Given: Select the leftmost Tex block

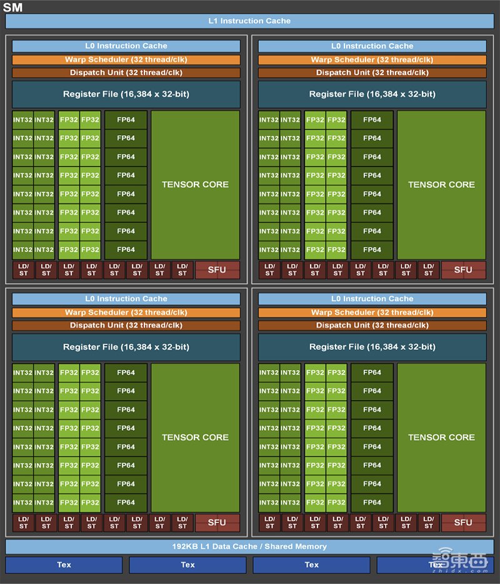Looking at the screenshot, I should (64, 565).
